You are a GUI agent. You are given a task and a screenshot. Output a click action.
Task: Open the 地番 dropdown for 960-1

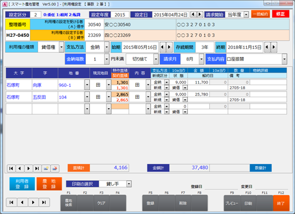[x=87, y=85]
